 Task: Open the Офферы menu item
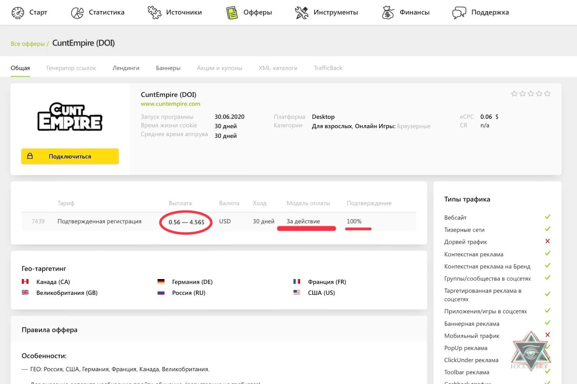tap(249, 13)
